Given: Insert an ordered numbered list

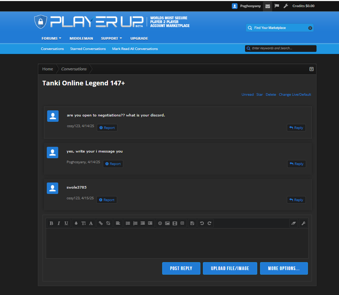Looking at the screenshot, I should [135, 223].
